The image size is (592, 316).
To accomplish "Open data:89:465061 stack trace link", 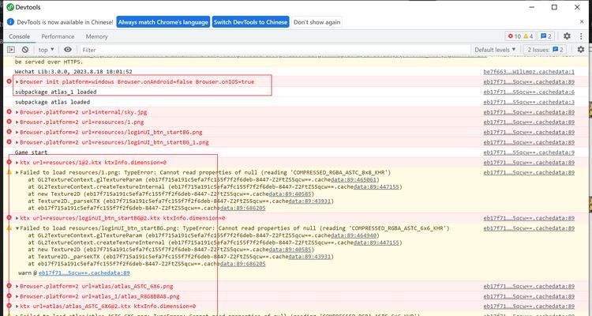I will (354, 179).
